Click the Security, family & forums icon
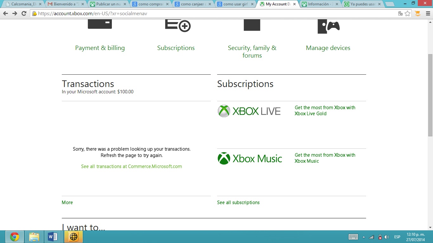The width and height of the screenshot is (433, 243). (x=252, y=25)
